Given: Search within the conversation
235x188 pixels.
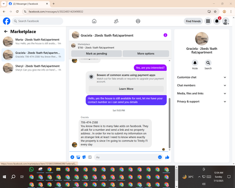Looking at the screenshot, I should (x=208, y=63).
